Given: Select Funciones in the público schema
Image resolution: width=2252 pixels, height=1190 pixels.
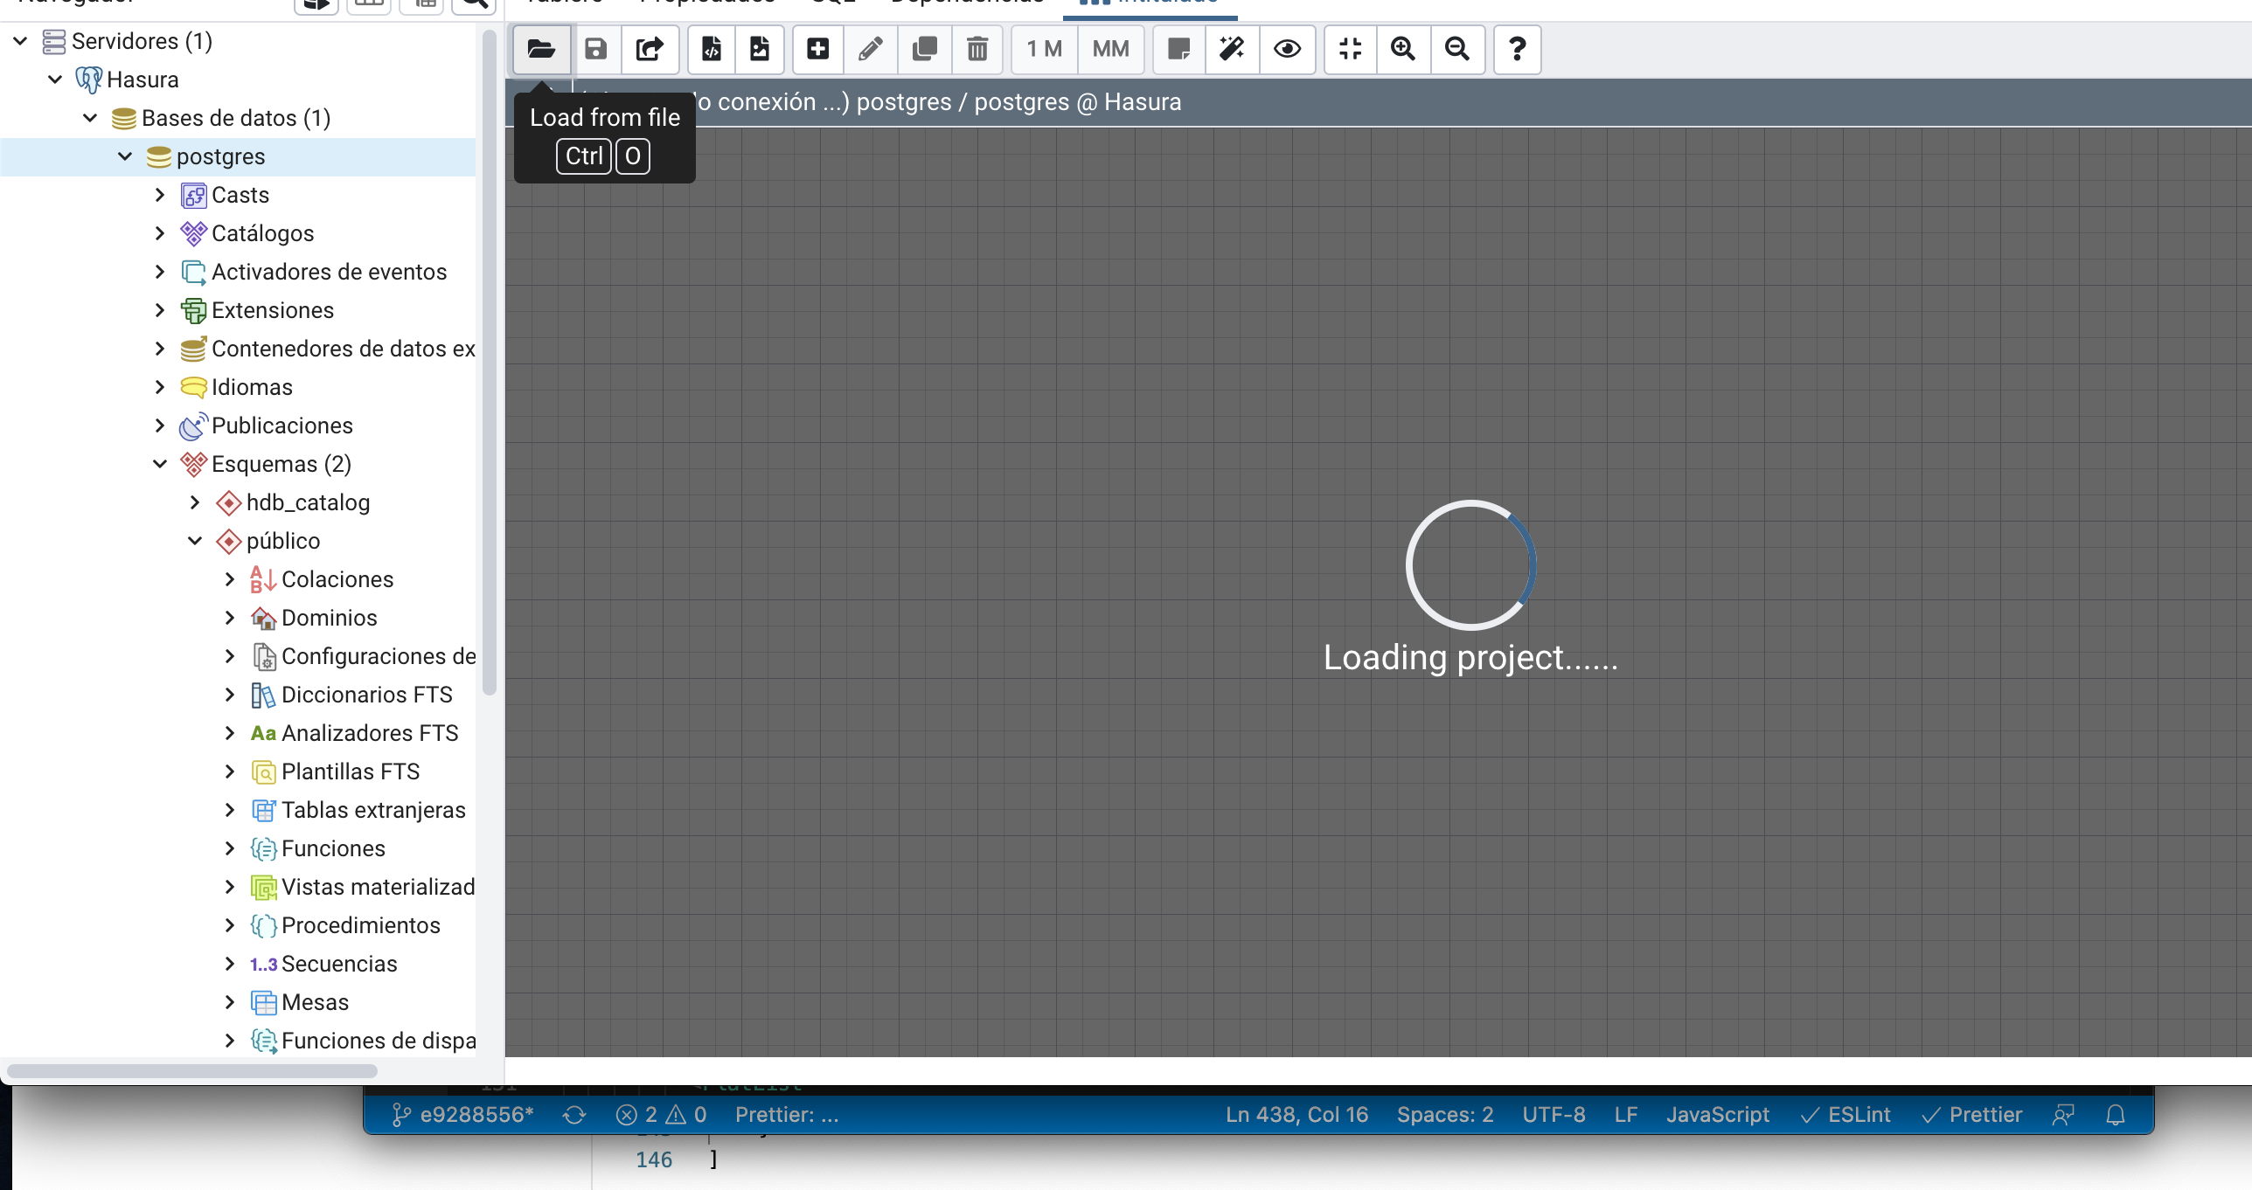Looking at the screenshot, I should tap(332, 848).
